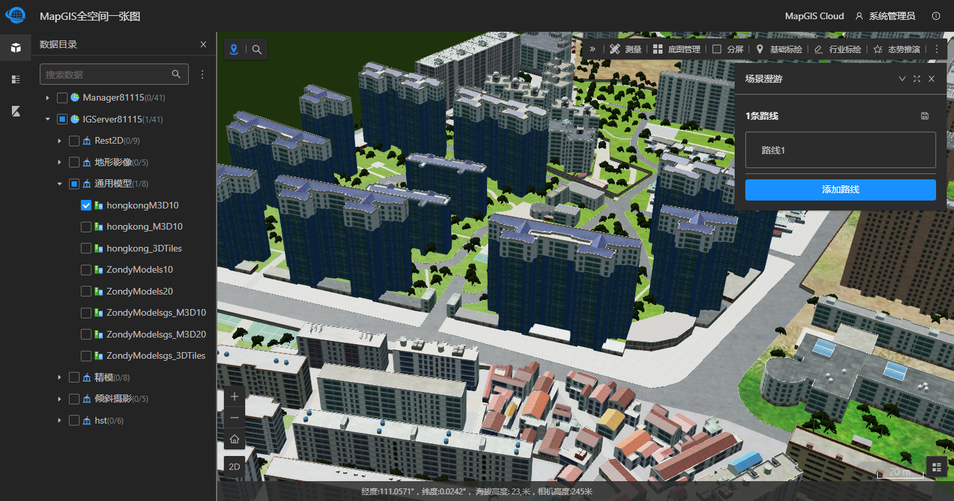Toggle the IGServer81115 checkbox
This screenshot has width=954, height=501.
(62, 119)
